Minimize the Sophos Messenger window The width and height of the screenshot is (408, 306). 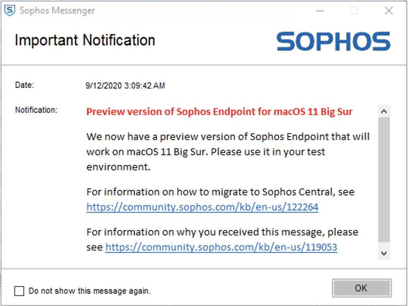320,11
